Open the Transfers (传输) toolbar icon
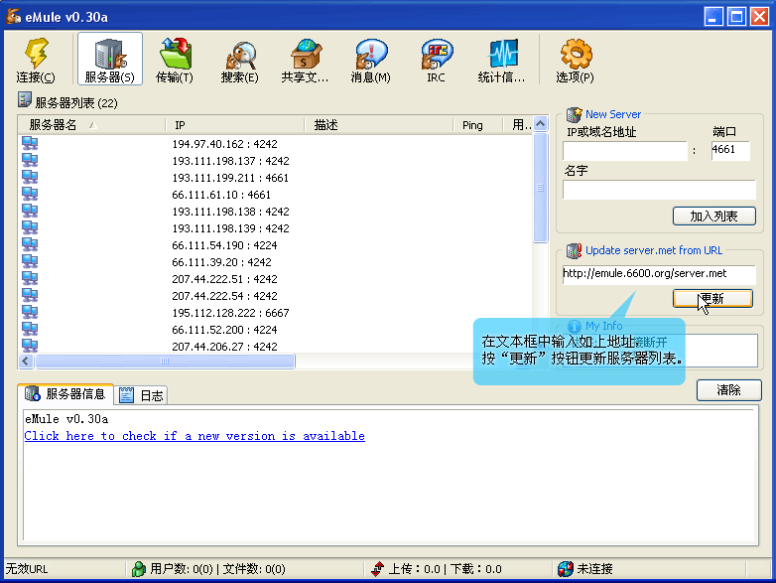The width and height of the screenshot is (776, 583). click(x=175, y=60)
